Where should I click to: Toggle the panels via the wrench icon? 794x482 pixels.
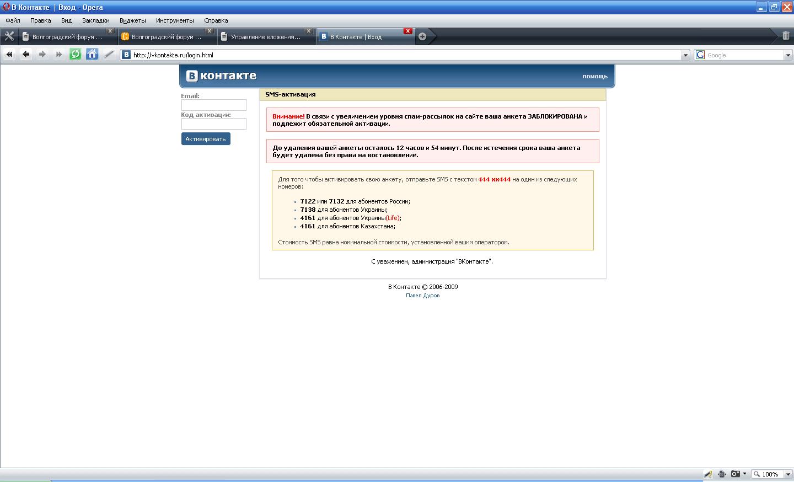9,36
